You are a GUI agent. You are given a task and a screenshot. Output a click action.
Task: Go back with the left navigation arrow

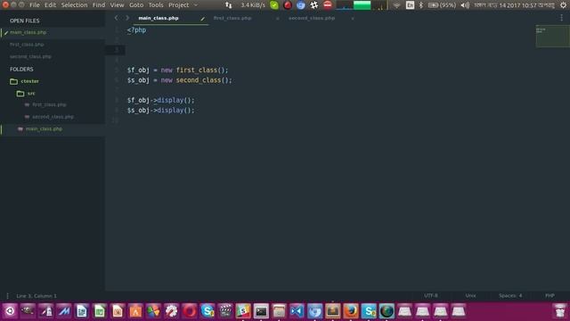click(116, 18)
